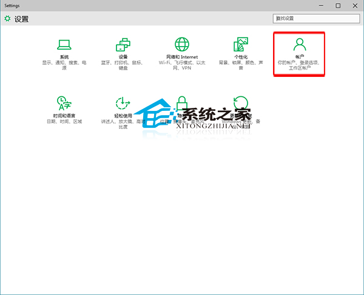Image resolution: width=364 pixels, height=295 pixels.
Task: Open the update and security refresh icon
Action: tap(241, 103)
